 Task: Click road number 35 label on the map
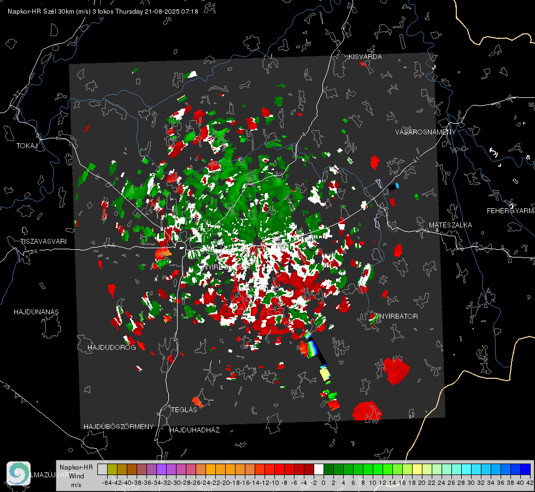[x=7, y=386]
